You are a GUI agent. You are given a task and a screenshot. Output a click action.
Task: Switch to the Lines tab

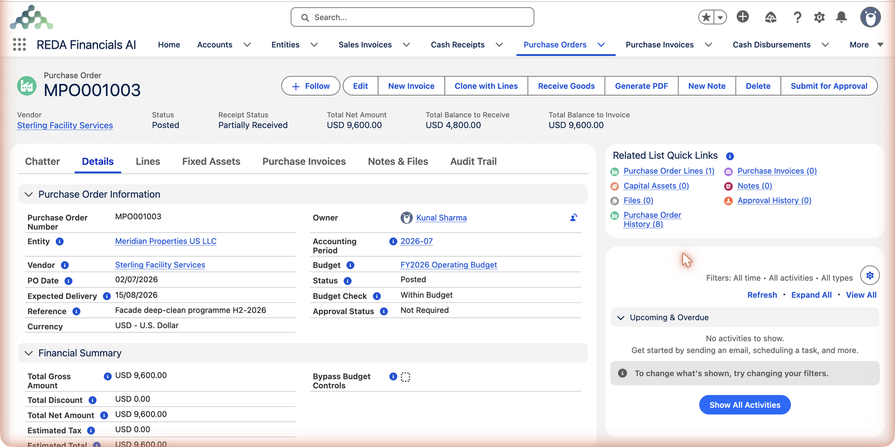pyautogui.click(x=148, y=161)
